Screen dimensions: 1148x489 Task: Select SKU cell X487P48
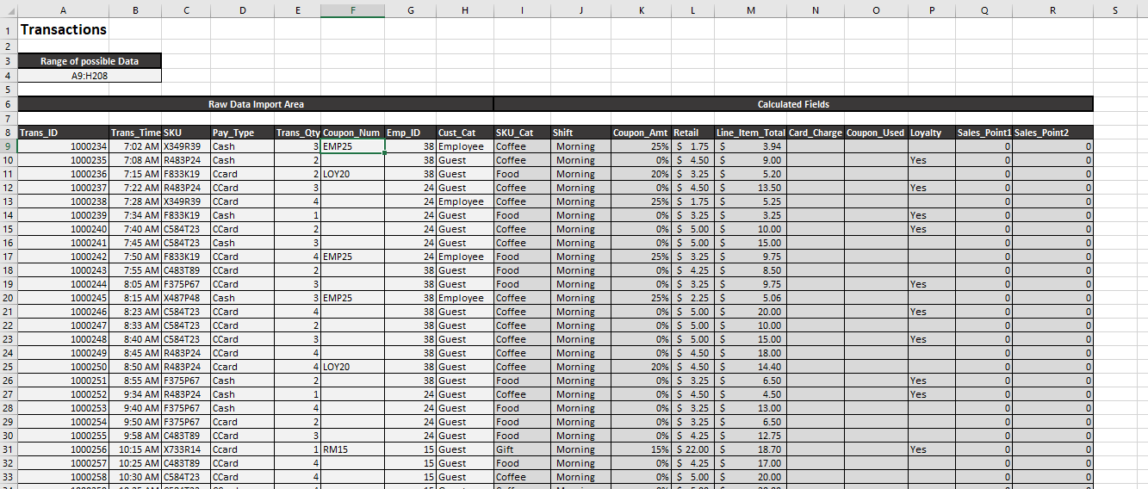[x=186, y=298]
